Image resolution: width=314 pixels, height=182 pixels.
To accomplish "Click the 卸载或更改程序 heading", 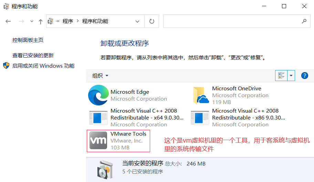I will tap(125, 43).
